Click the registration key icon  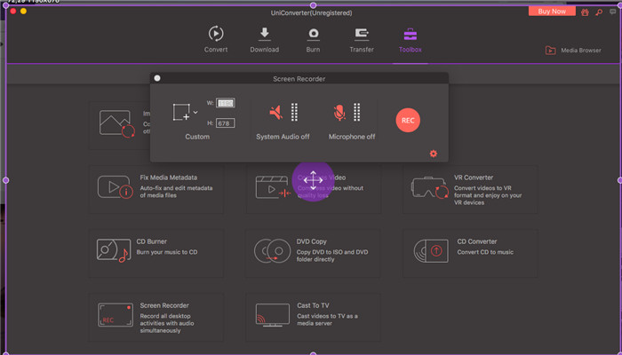[x=599, y=12]
